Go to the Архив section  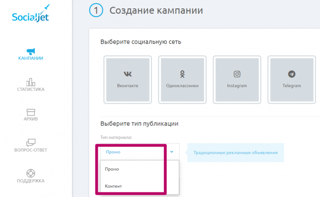click(30, 115)
